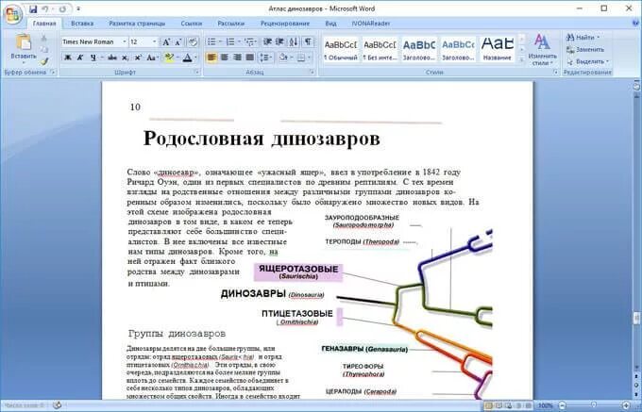This screenshot has height=412, width=642.
Task: Increase paragraph indent
Action: coord(280,42)
